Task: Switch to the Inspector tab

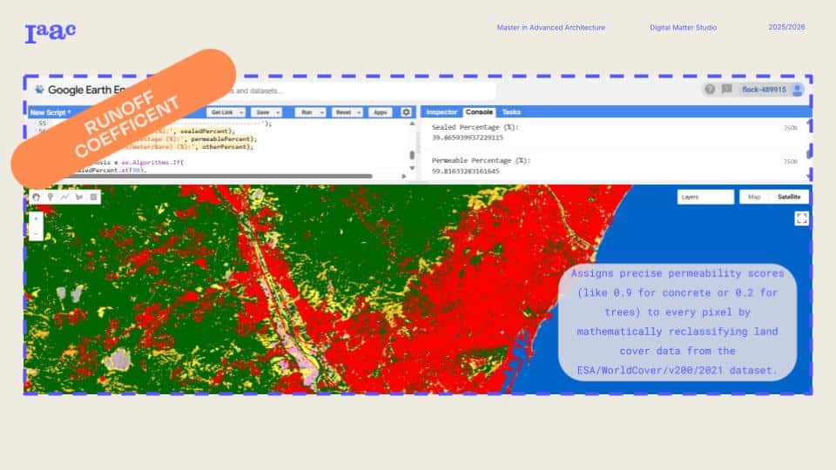Action: (x=442, y=112)
